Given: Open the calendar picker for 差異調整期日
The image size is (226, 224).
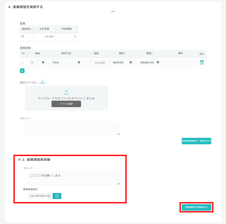Looking at the screenshot, I should (57, 196).
